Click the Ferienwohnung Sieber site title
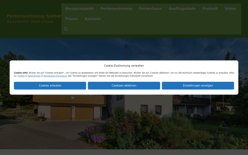Viewport: 248px width, 155px height. click(34, 16)
